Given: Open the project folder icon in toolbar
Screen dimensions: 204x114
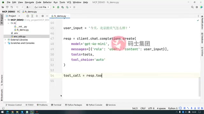Looking at the screenshot, I should 3,7.
